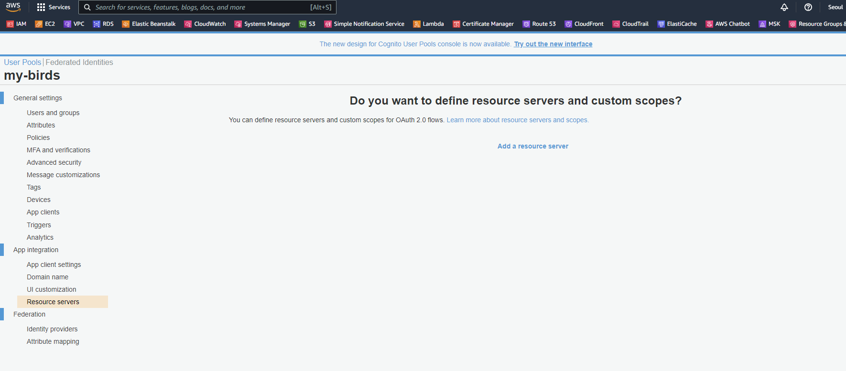Click the RDS favorite icon
This screenshot has width=846, height=371.
pos(97,24)
